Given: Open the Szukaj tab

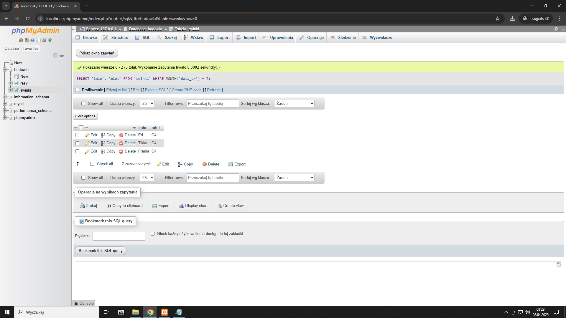Looking at the screenshot, I should pos(167,38).
